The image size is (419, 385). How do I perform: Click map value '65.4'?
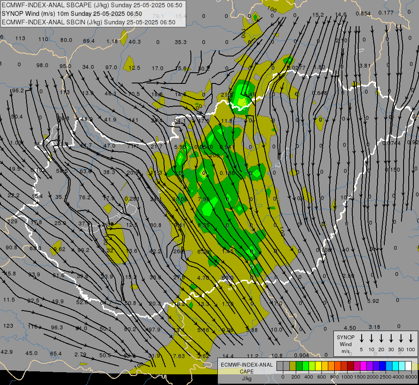(x=56, y=354)
